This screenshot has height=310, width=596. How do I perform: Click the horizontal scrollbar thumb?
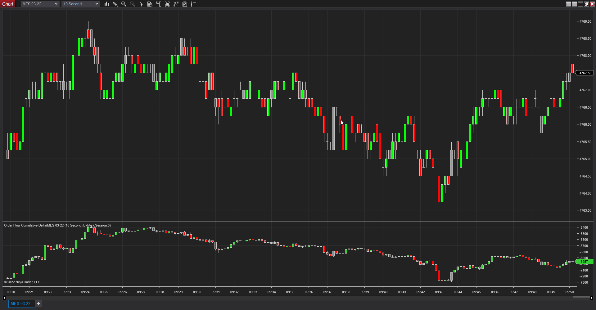[581, 298]
